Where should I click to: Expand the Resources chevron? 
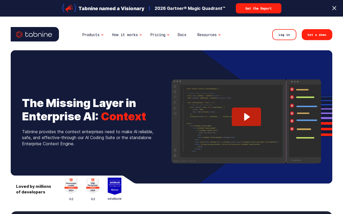click(x=219, y=35)
